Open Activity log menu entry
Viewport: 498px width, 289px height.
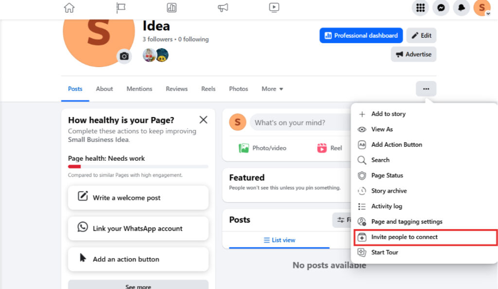[424, 206]
